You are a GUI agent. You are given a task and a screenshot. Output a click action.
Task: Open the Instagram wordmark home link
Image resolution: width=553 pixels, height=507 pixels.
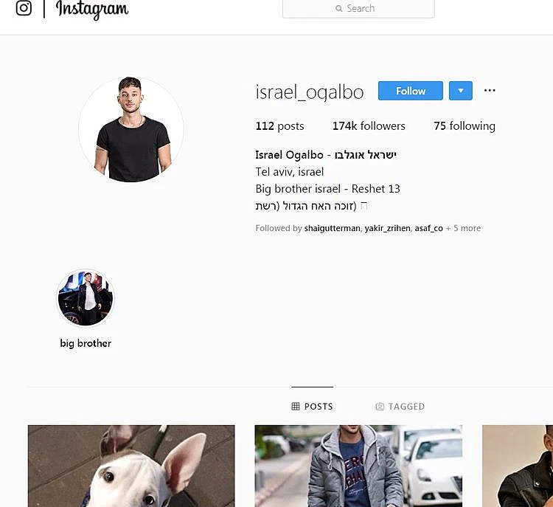[x=92, y=10]
